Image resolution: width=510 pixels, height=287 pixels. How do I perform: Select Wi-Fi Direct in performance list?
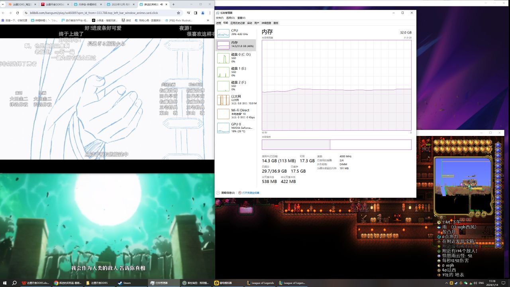[x=235, y=114]
